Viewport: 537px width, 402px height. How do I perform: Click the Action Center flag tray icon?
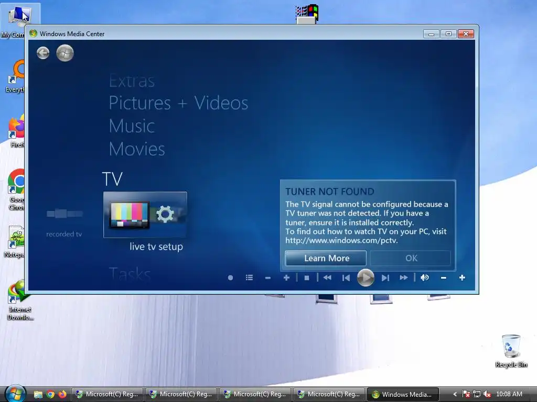click(466, 394)
